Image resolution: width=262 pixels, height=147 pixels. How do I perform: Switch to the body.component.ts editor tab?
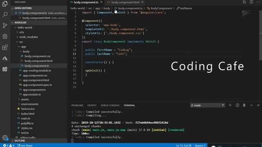86,2
